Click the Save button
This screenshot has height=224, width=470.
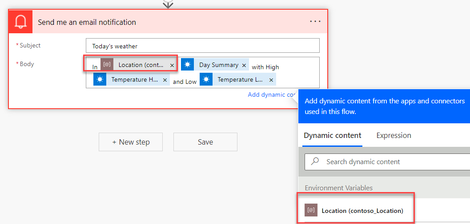205,142
